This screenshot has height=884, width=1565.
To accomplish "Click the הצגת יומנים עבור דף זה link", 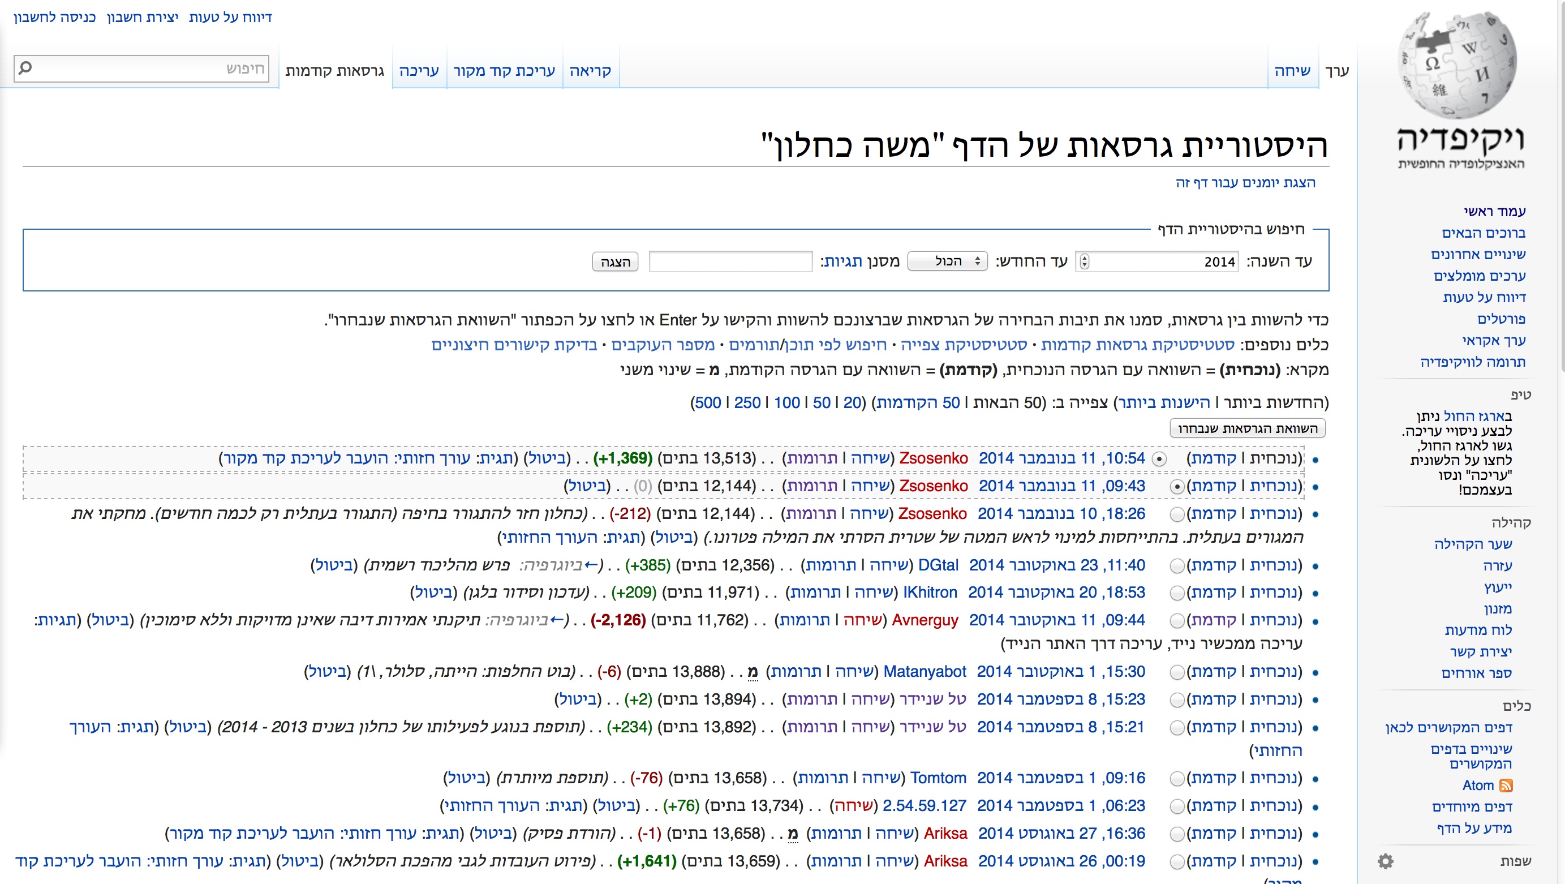I will (x=1245, y=182).
